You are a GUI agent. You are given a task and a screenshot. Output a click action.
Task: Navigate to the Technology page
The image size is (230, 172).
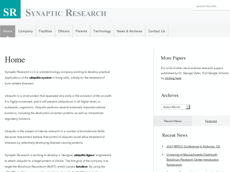(x=102, y=31)
